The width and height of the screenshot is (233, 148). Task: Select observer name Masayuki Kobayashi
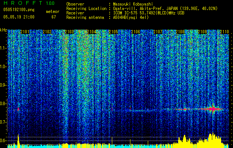pos(133,4)
